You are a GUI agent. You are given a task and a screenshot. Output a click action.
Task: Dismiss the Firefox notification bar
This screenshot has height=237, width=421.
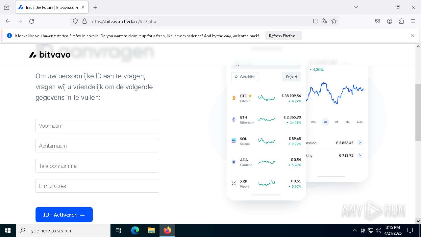413,36
